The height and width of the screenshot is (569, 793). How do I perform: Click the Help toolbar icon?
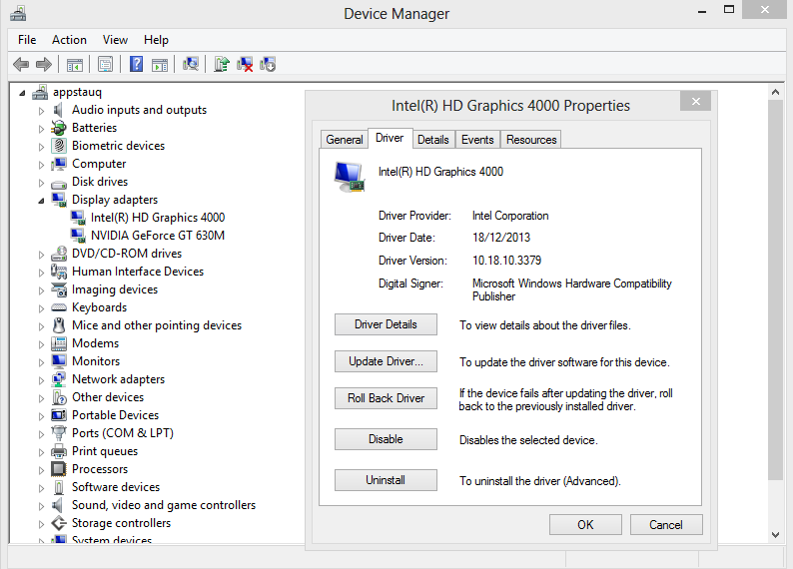[137, 65]
